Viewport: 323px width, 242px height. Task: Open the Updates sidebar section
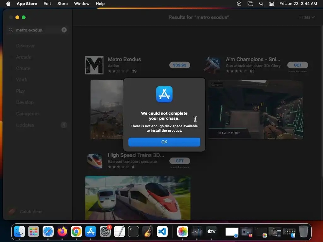[x=25, y=125]
